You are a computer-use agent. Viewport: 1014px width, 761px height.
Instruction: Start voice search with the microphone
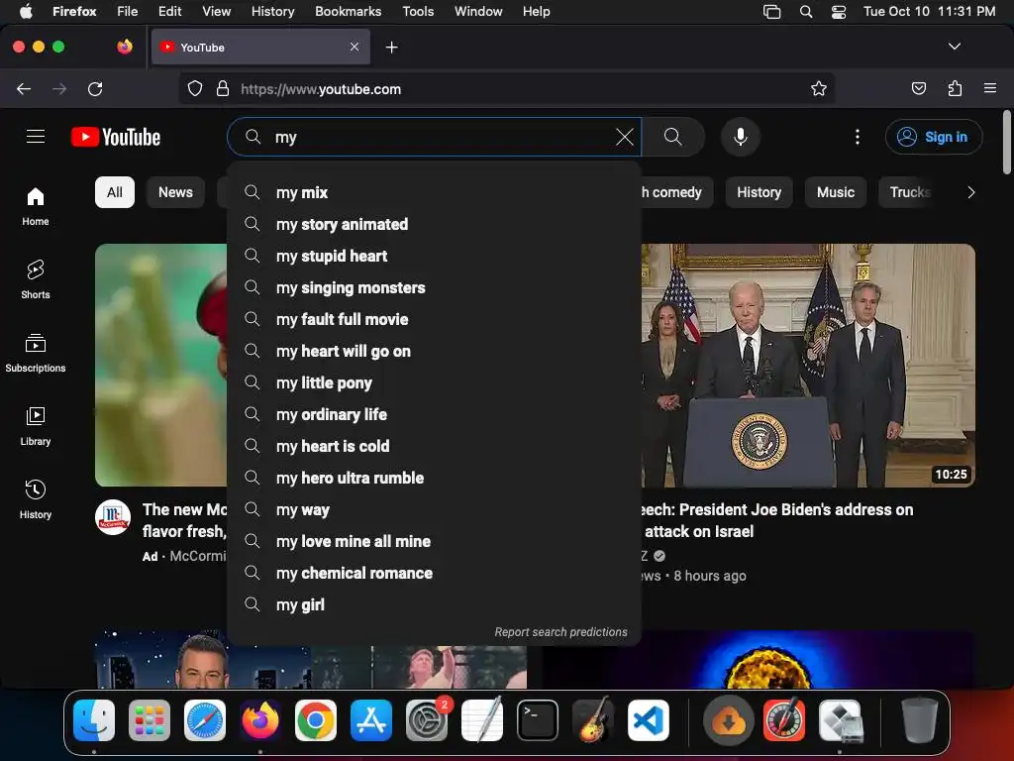click(x=741, y=137)
